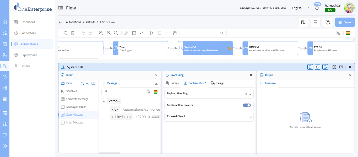358x157 pixels.
Task: Click the canvas search input field
Action: pyautogui.click(x=201, y=33)
